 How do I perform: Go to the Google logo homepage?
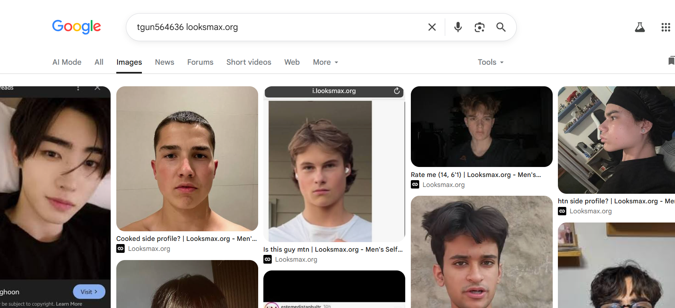click(76, 27)
